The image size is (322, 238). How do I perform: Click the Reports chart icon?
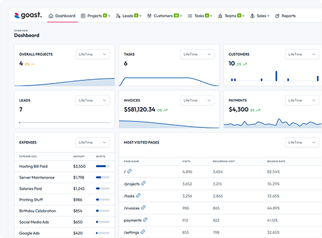coord(277,16)
